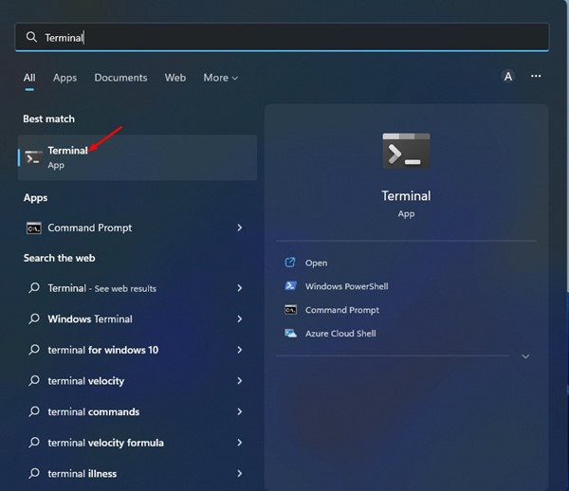The image size is (569, 491).
Task: Click the Terminal search input field
Action: pos(282,37)
